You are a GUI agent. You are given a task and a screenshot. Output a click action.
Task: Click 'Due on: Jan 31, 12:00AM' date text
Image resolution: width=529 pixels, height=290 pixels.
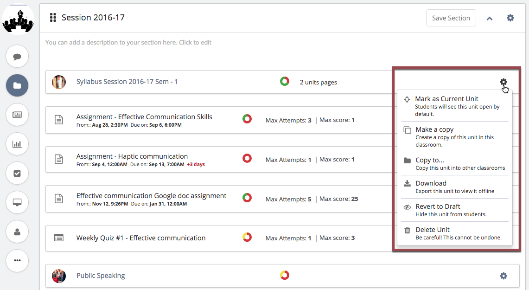[159, 204]
